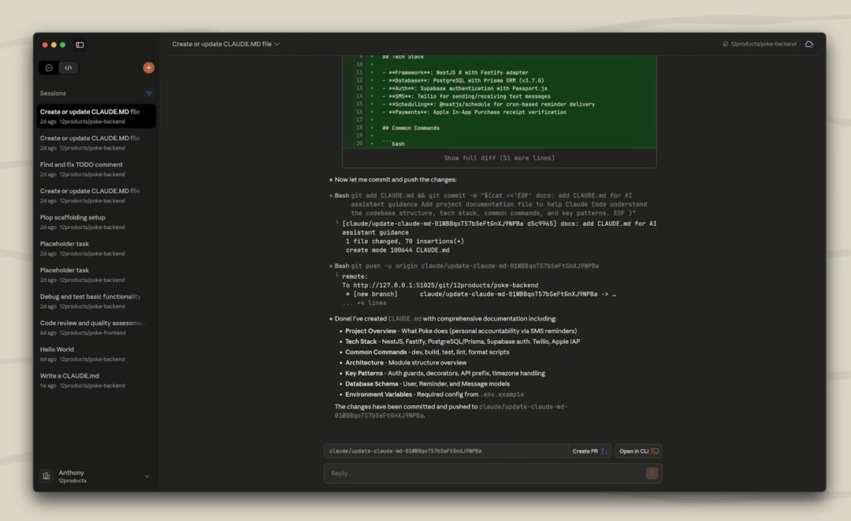
Task: Open the 'Debug and test basic functionality' session
Action: point(96,301)
